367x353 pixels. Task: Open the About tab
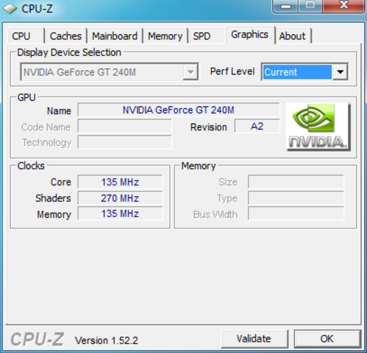(x=293, y=36)
